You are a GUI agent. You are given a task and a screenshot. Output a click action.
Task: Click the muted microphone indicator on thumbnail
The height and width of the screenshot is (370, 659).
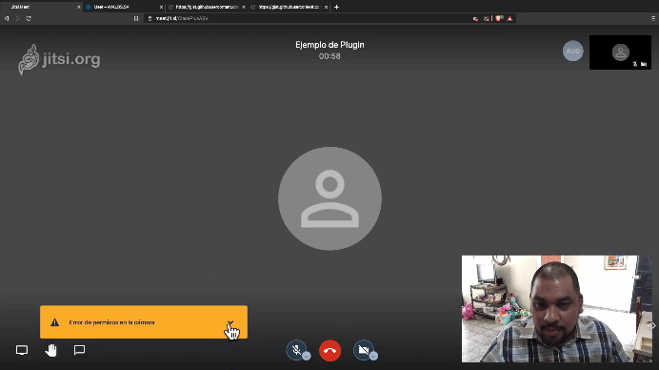coord(635,64)
